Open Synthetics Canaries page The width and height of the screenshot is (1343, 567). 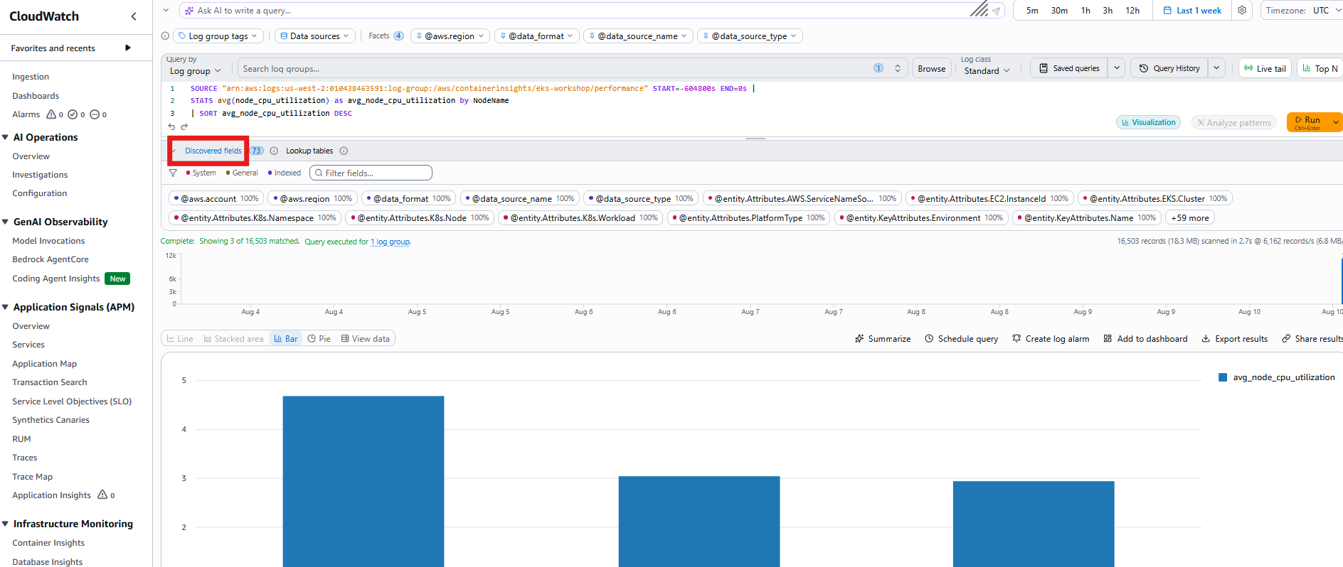coord(51,420)
